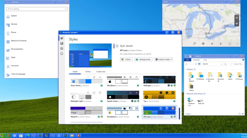This screenshot has height=138, width=247.
Task: Select the WarpOS style thumbnail
Action: coord(87,112)
